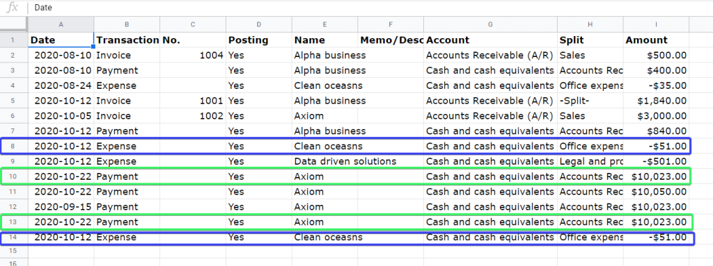713x266 pixels.
Task: Select the -$35.00 amount cell
Action: point(656,85)
